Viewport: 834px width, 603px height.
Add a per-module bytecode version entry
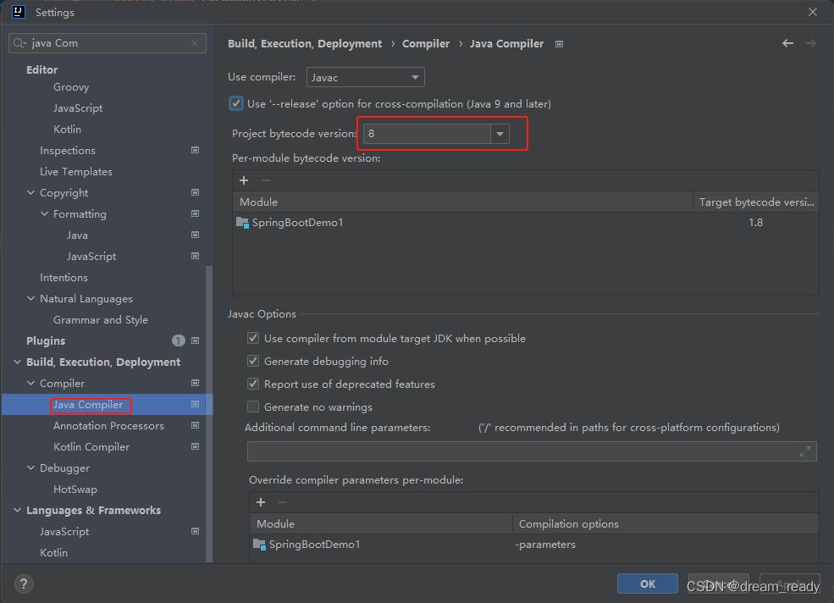[244, 181]
